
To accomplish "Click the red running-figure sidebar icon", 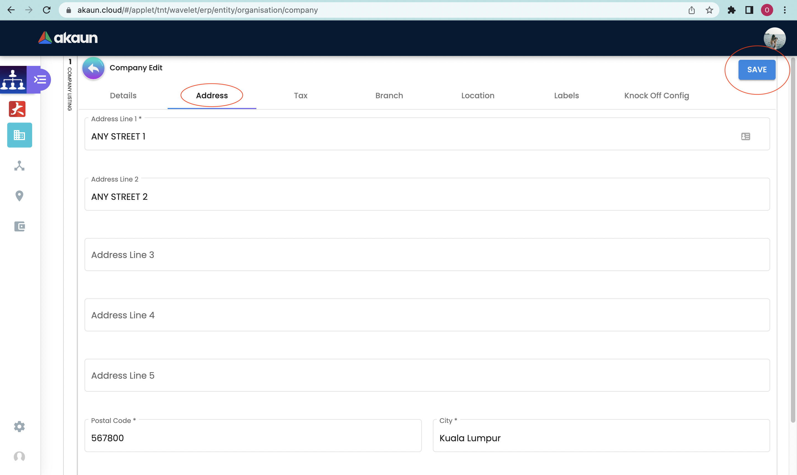I will click(17, 109).
